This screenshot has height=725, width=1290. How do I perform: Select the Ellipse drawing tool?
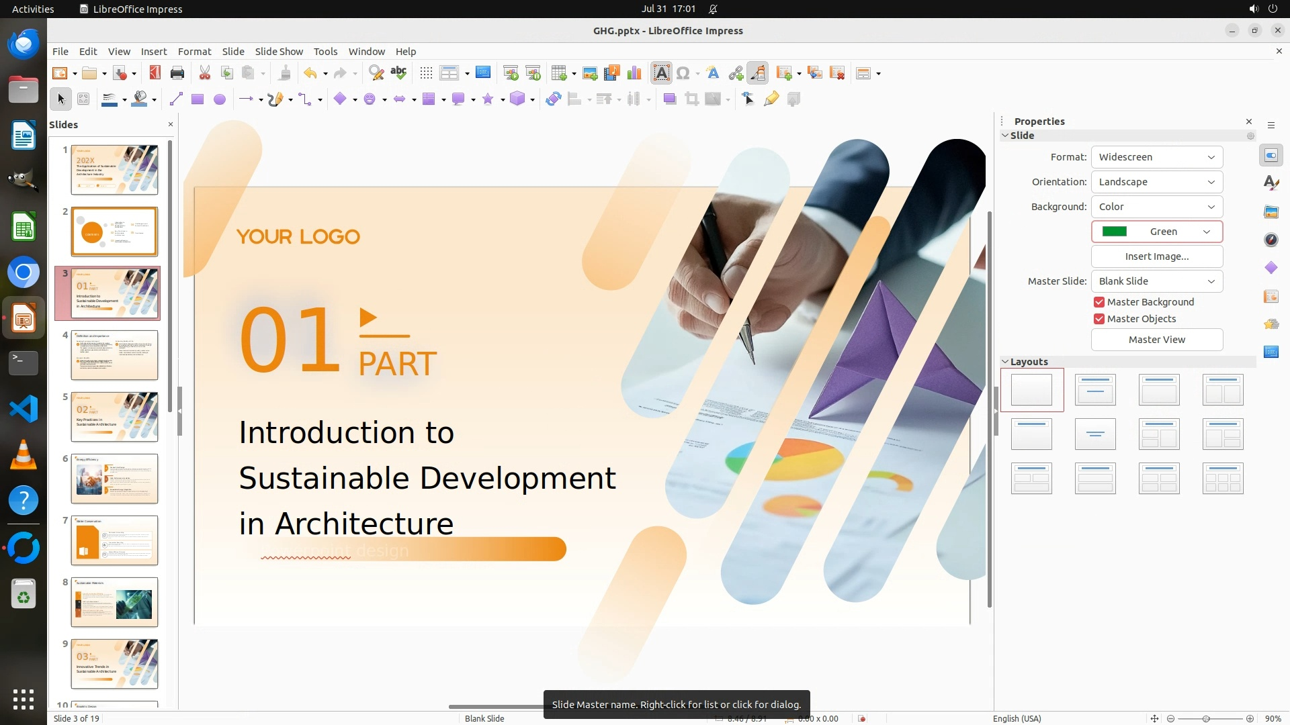[220, 99]
